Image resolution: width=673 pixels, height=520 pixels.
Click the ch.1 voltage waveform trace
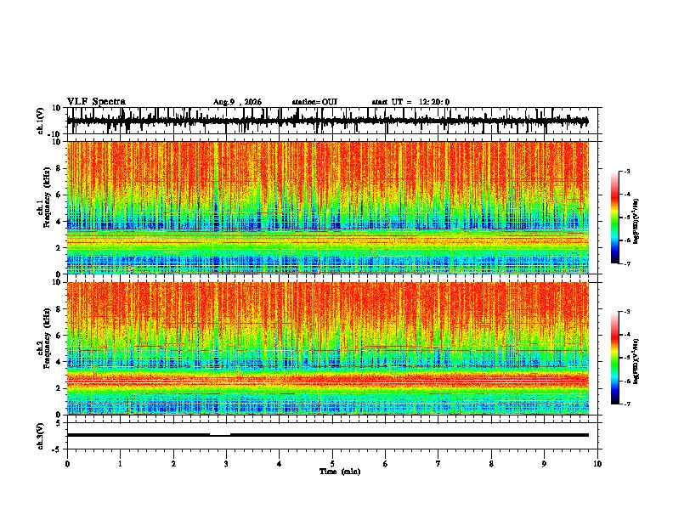click(327, 121)
